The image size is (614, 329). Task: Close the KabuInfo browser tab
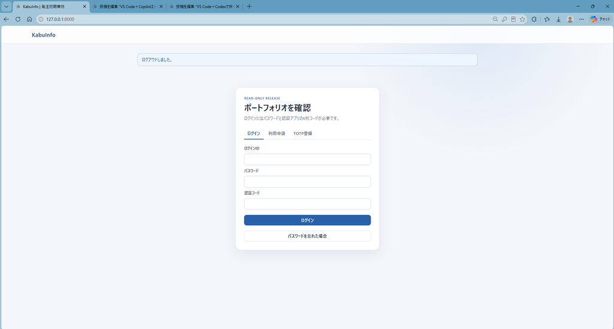pos(84,7)
